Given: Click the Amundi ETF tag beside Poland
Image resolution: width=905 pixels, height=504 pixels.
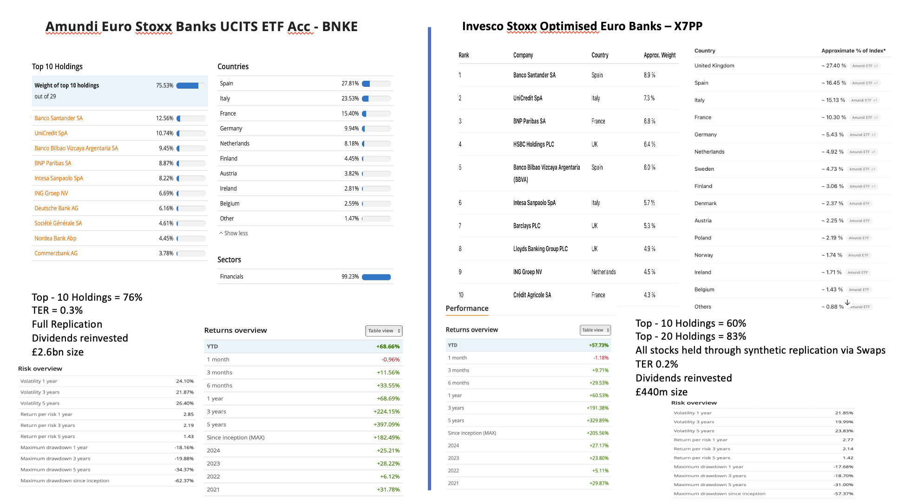Looking at the screenshot, I should (859, 238).
